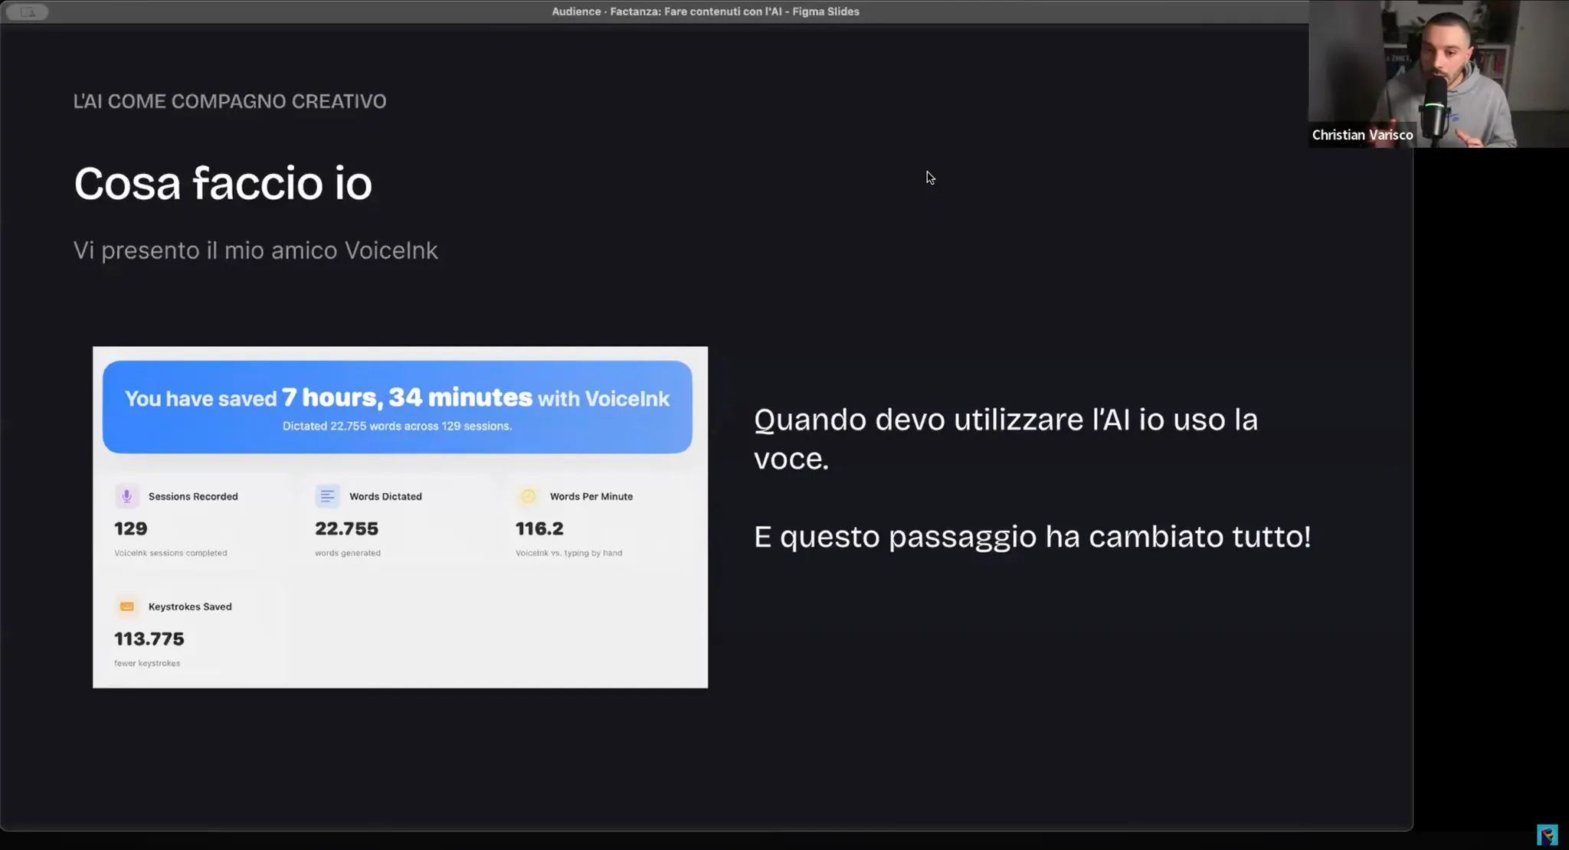Click the 116.2 words per minute value

[539, 528]
